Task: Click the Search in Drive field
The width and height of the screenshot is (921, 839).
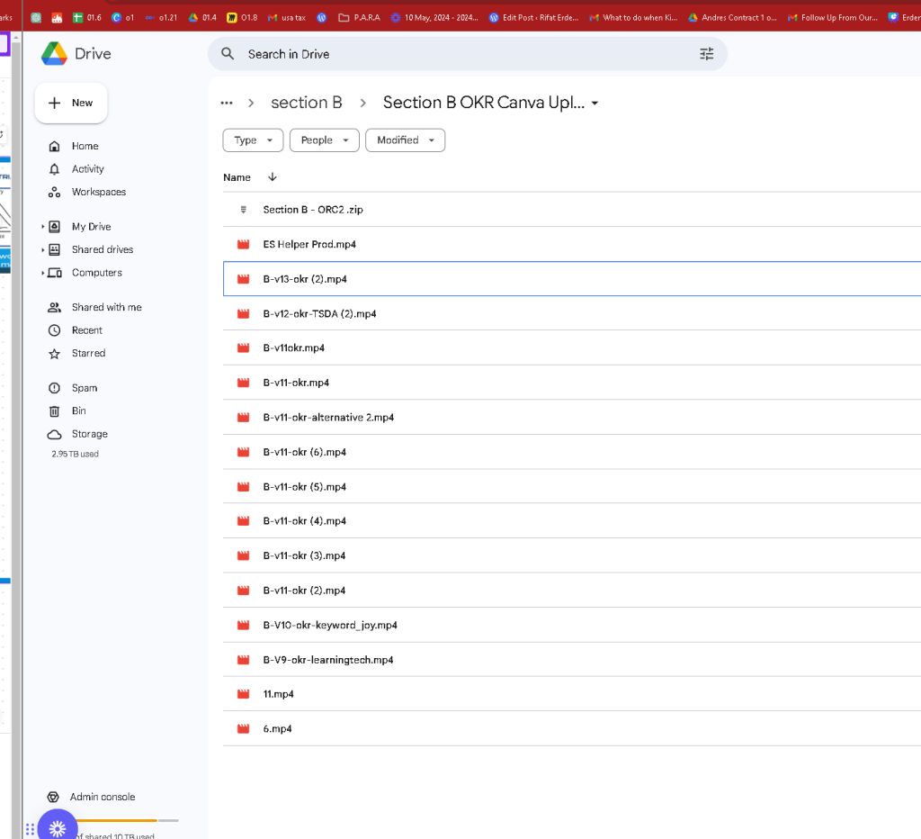Action: click(x=467, y=54)
